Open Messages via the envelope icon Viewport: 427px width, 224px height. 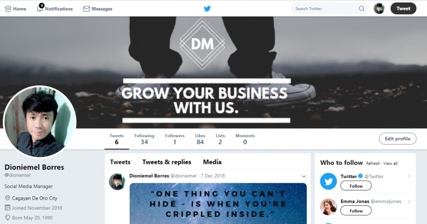(x=86, y=9)
